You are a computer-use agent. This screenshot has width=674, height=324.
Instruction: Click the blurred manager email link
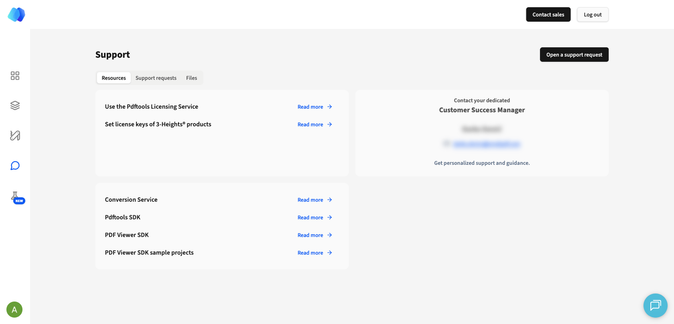(x=487, y=144)
